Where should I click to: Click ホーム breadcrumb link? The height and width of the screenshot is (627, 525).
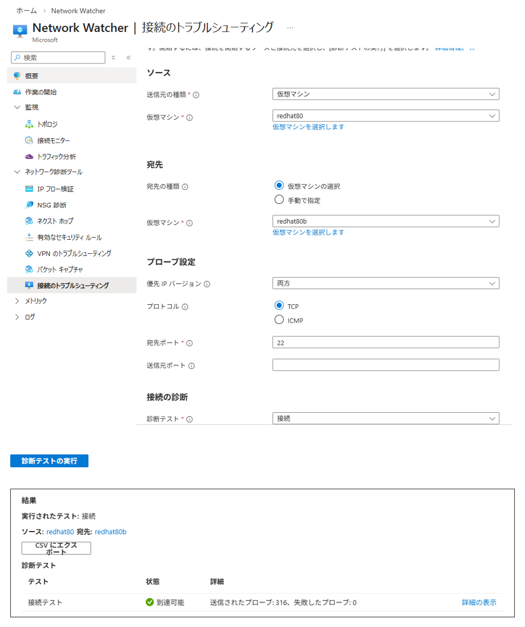[x=27, y=11]
